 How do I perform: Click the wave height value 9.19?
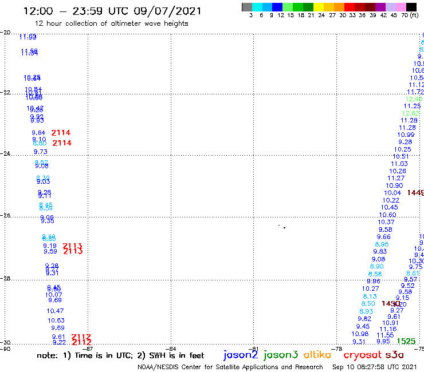point(50,246)
